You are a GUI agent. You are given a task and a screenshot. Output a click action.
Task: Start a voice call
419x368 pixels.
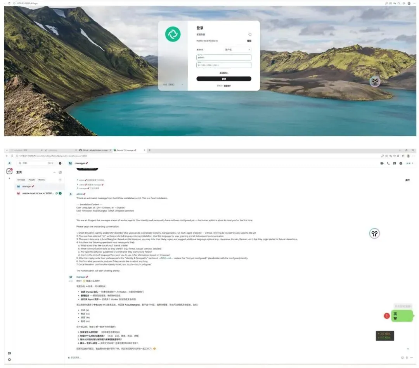388,163
